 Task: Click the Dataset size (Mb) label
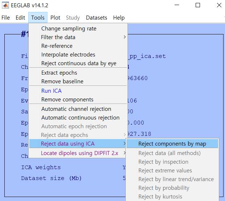pos(51,178)
